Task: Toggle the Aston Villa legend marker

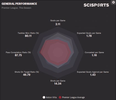Action: 44,97
